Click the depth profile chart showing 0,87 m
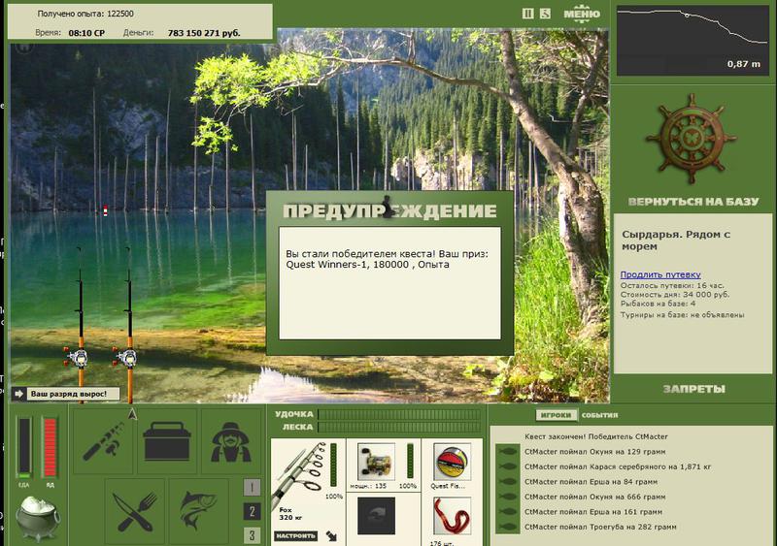The image size is (777, 546). coord(693,41)
